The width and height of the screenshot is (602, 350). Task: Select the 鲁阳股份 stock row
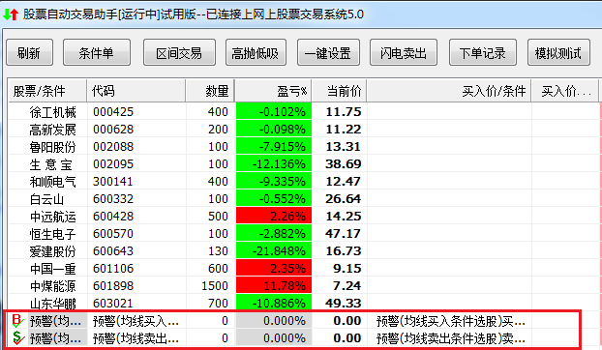click(303, 146)
